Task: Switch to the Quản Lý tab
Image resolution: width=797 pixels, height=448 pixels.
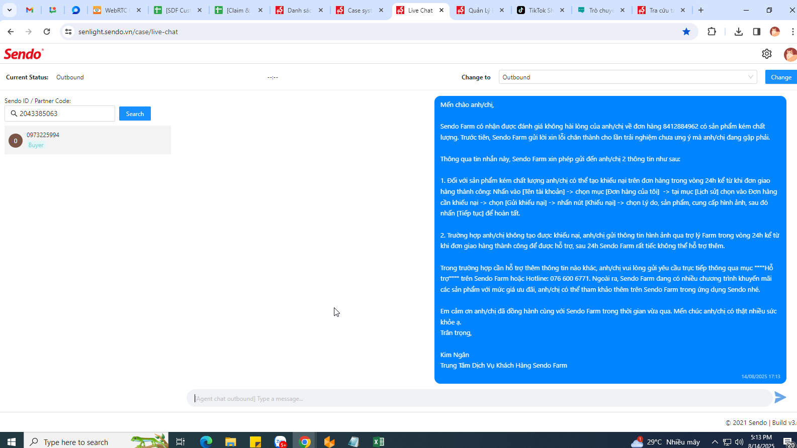Action: (480, 10)
